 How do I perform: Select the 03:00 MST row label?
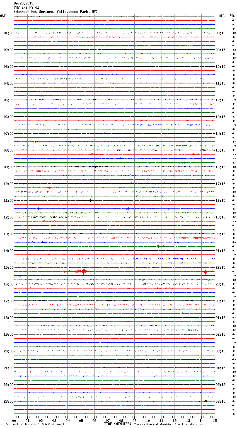[x=8, y=66]
